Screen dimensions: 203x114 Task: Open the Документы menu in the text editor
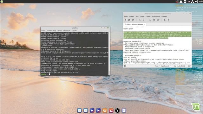[x=156, y=16]
